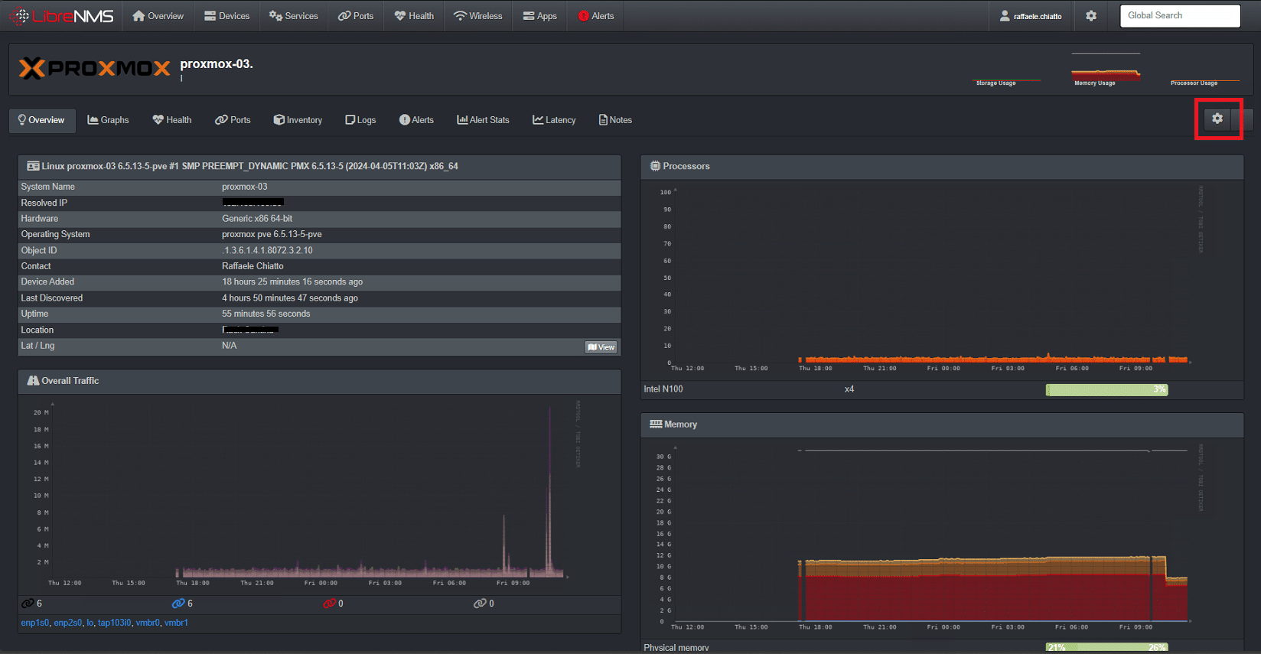Click the LibreNMS logo
This screenshot has width=1261, height=654.
[61, 16]
